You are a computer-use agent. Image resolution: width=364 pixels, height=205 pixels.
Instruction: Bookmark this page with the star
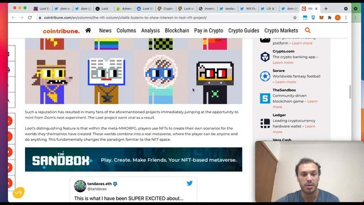coord(295,18)
